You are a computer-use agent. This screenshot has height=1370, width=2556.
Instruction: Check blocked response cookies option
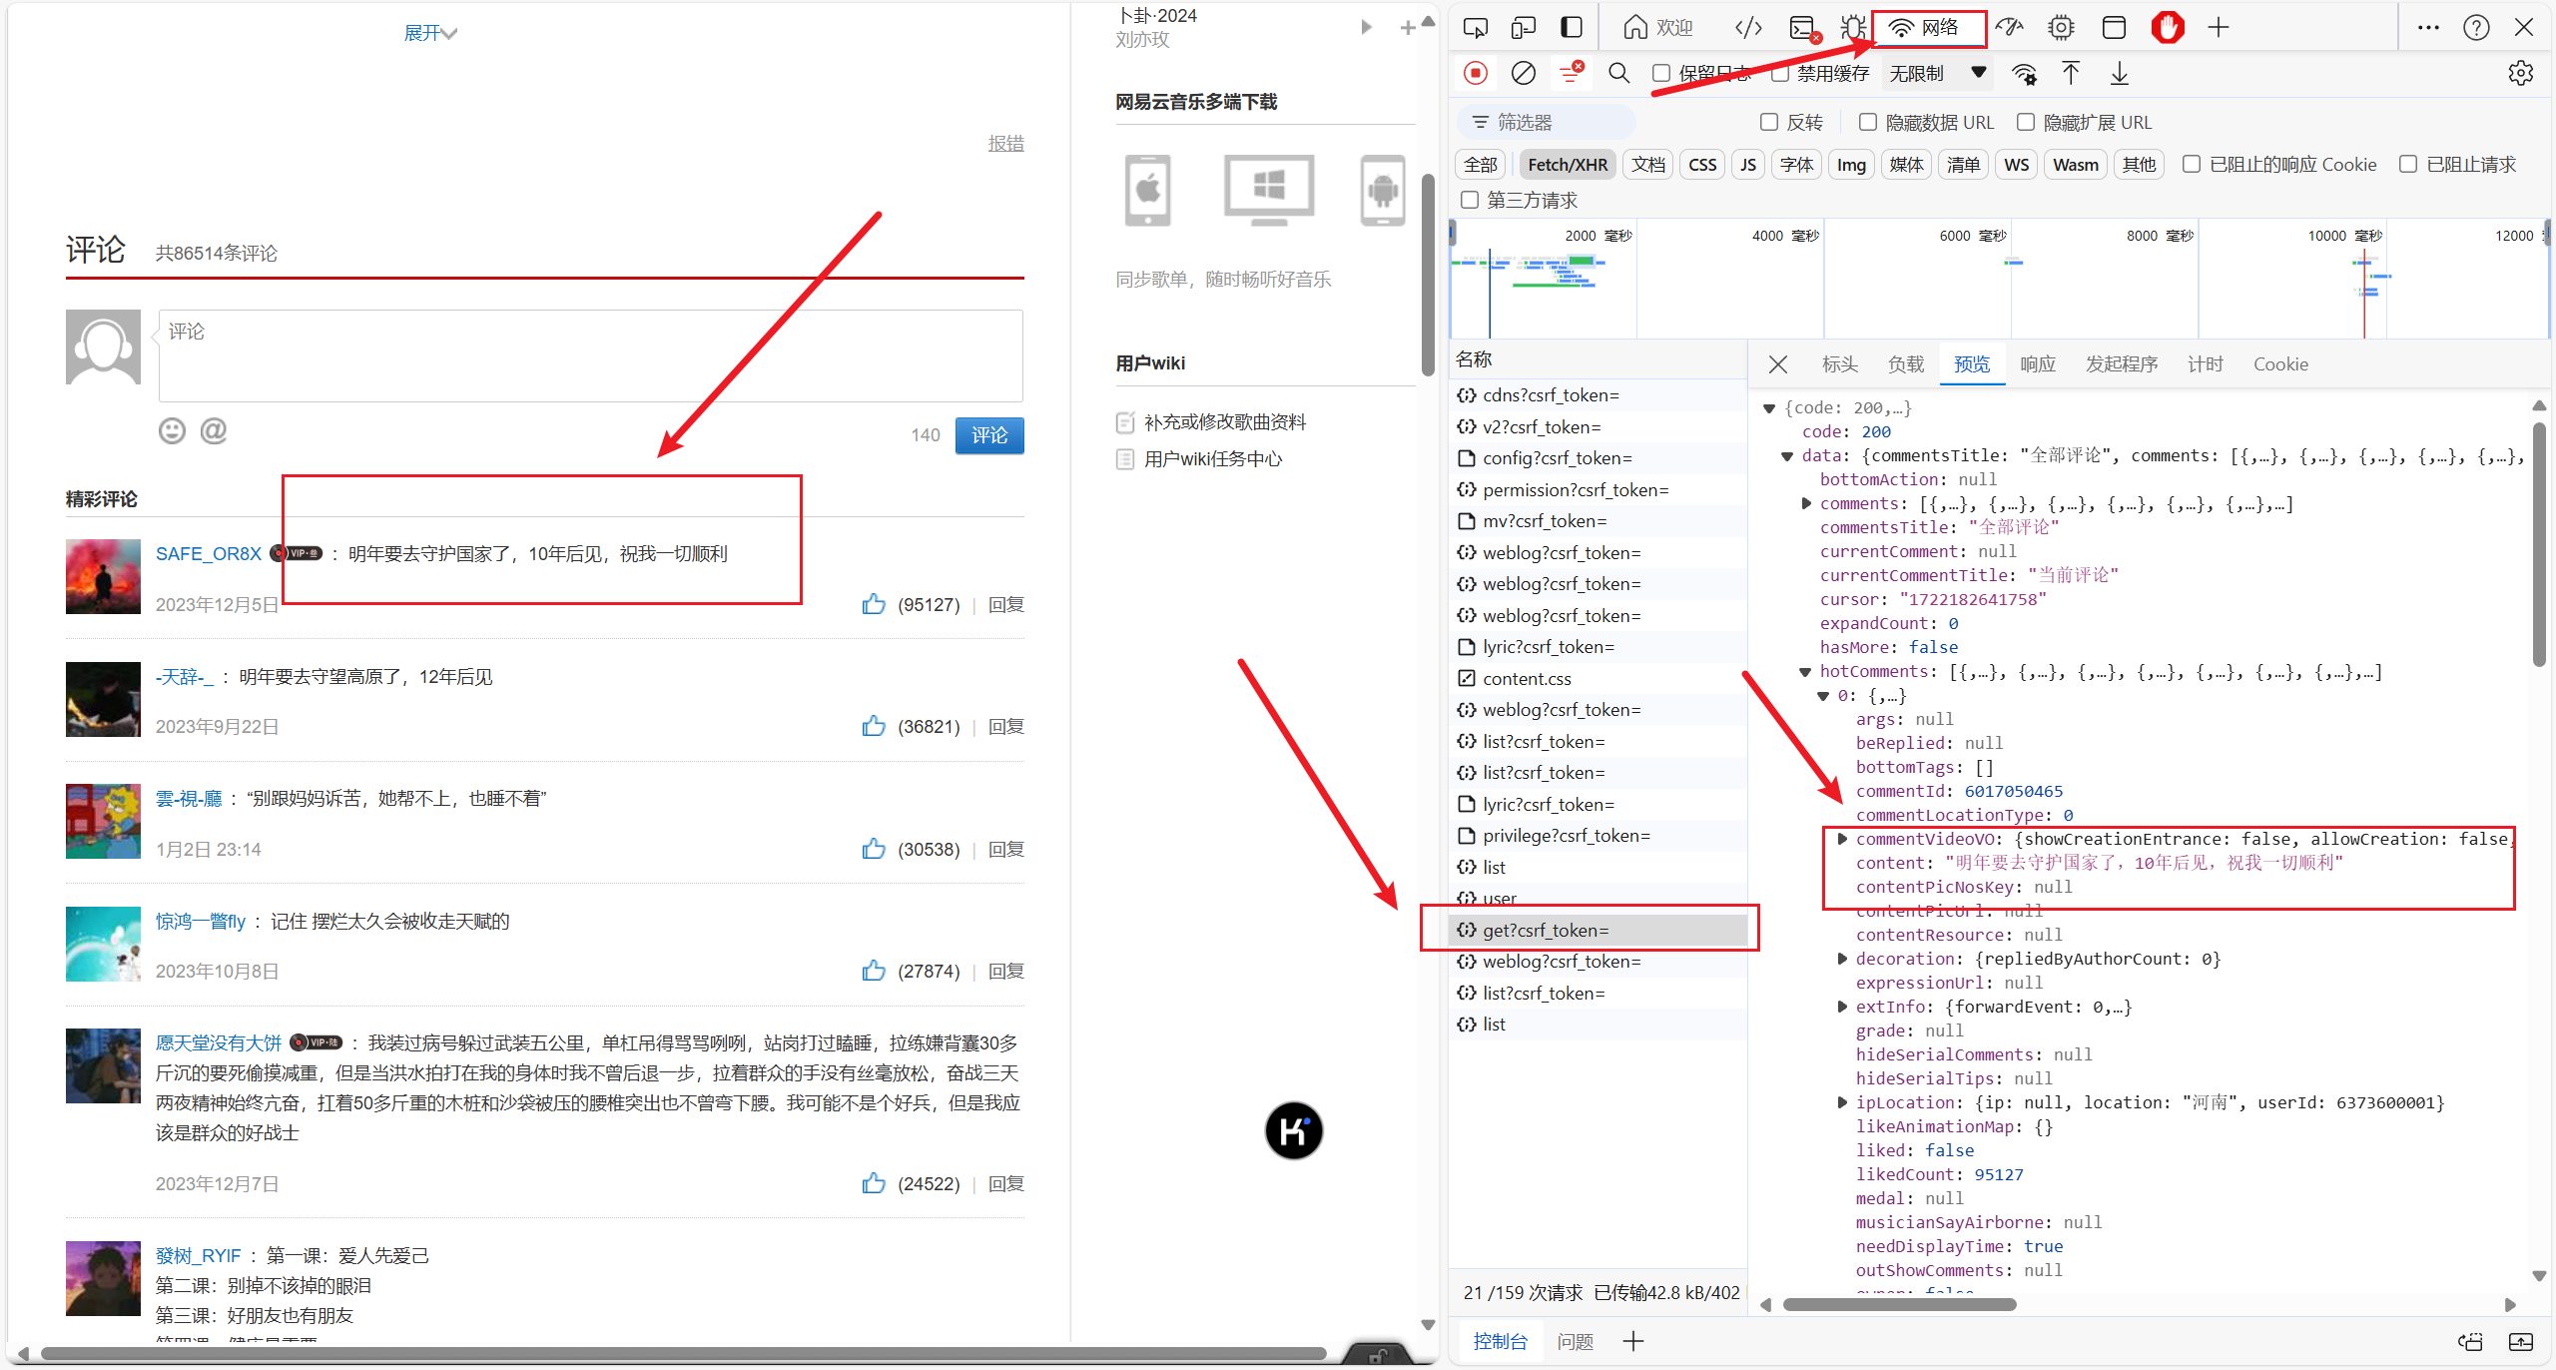pos(2192,164)
